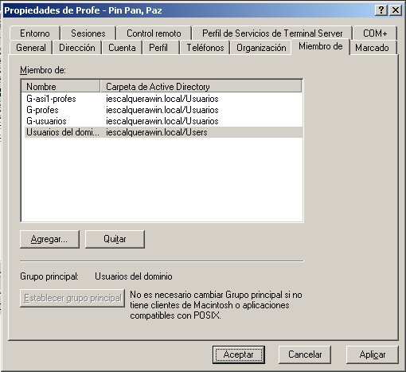This screenshot has height=372, width=406.
Task: Click the Cancelar button
Action: tap(305, 354)
